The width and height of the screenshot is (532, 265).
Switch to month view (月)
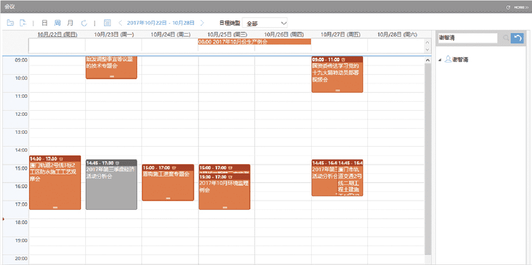point(70,23)
